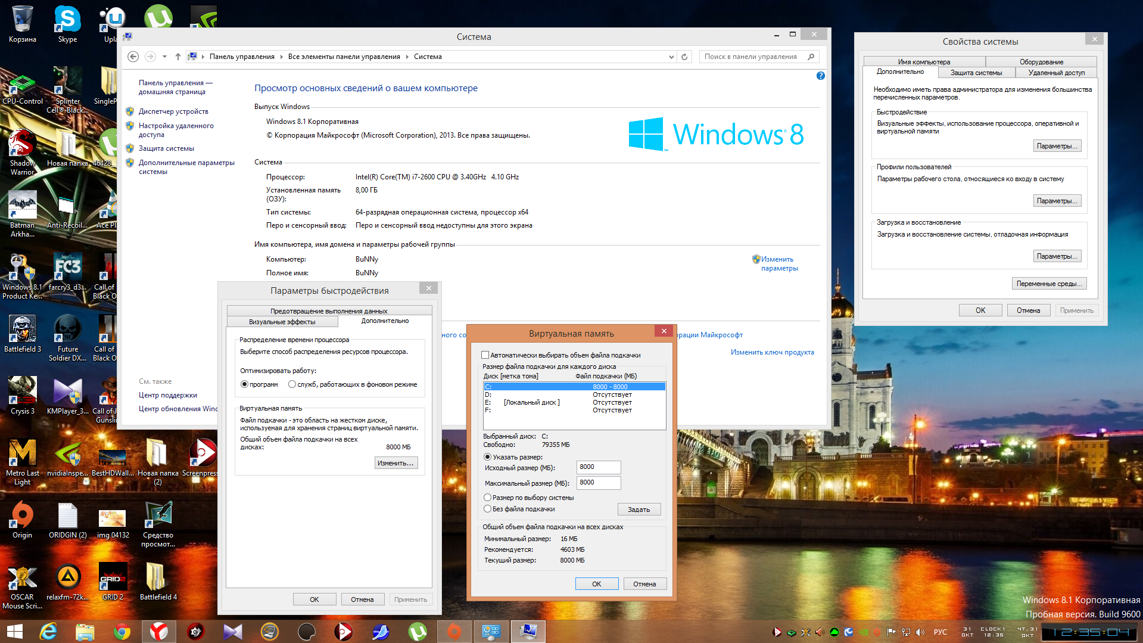The height and width of the screenshot is (643, 1143).
Task: Expand 'Панель управления' breadcrumb chevron
Action: point(282,57)
